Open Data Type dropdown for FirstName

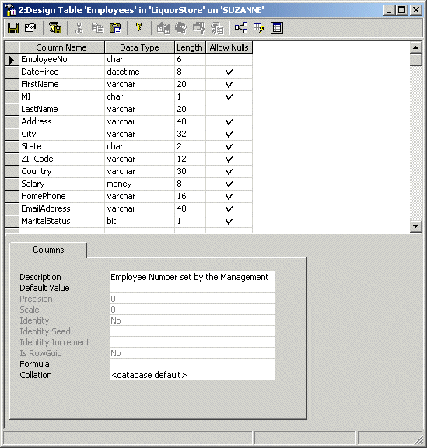point(139,84)
